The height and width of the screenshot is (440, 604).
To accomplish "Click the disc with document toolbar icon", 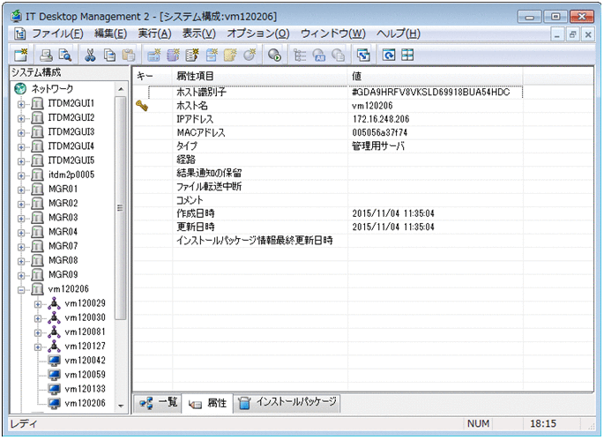I will 339,55.
